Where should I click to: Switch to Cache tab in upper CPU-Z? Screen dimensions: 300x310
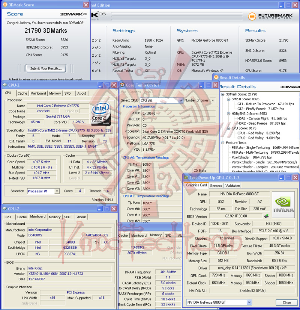tap(22, 93)
